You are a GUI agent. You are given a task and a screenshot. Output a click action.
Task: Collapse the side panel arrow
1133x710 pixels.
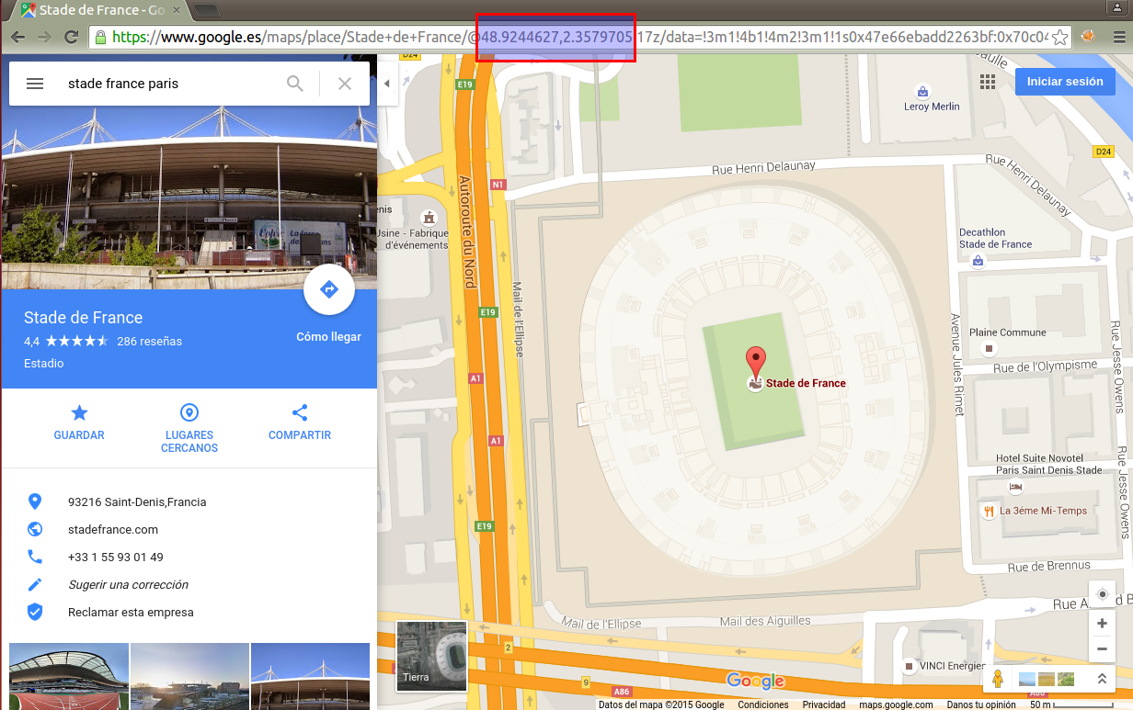(x=386, y=84)
